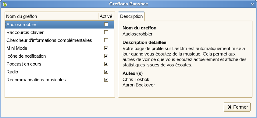
Task: Select the Mini Mode row
Action: (x=60, y=48)
